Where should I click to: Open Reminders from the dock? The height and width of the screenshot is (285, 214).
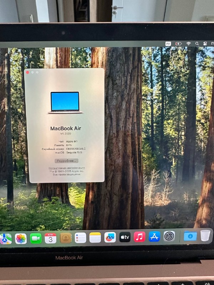tap(80, 238)
